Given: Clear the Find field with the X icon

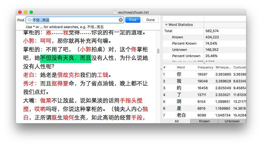Looking at the screenshot, I should click(121, 20).
